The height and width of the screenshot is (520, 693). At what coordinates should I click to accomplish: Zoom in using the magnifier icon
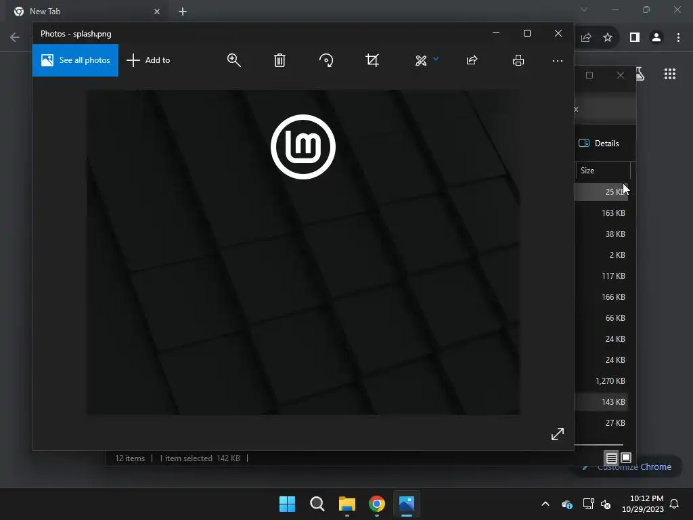233,60
